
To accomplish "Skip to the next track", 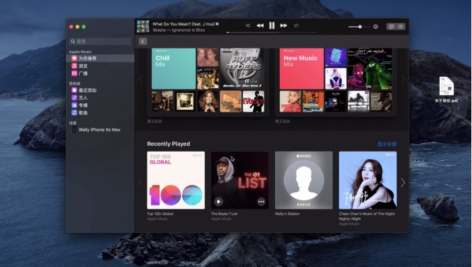I will (x=284, y=26).
